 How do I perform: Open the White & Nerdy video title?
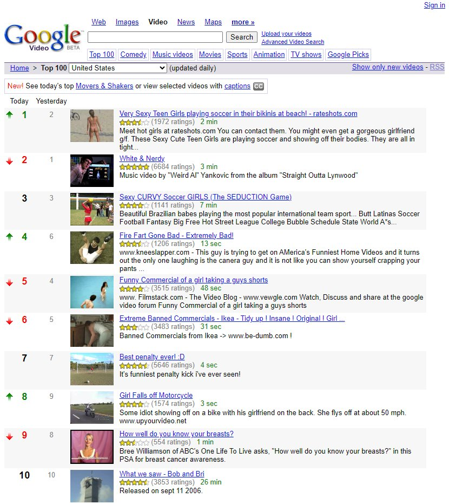(142, 158)
